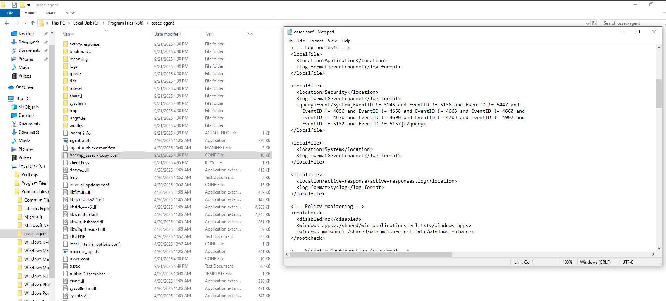Select the manage_agents application icon
The height and width of the screenshot is (301, 666).
pyautogui.click(x=66, y=251)
